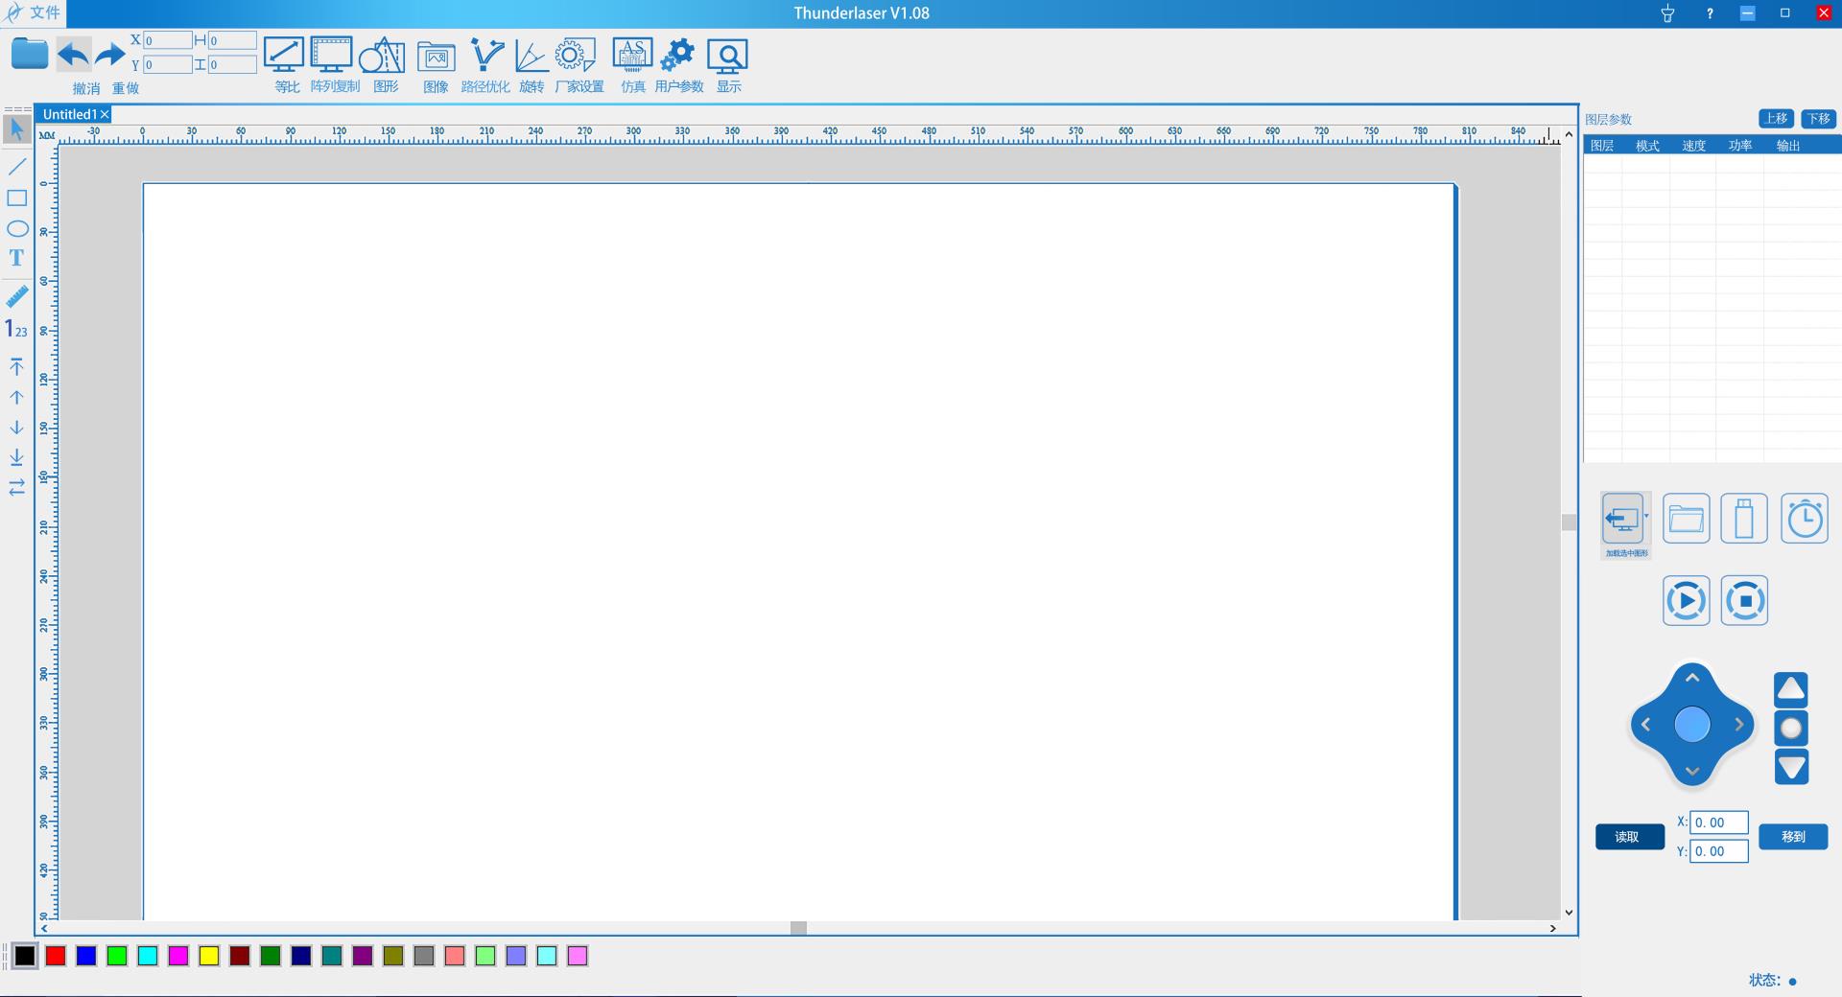Screen dimensions: 1842x997
Task: Select the arrow pointer tool
Action: pos(16,128)
